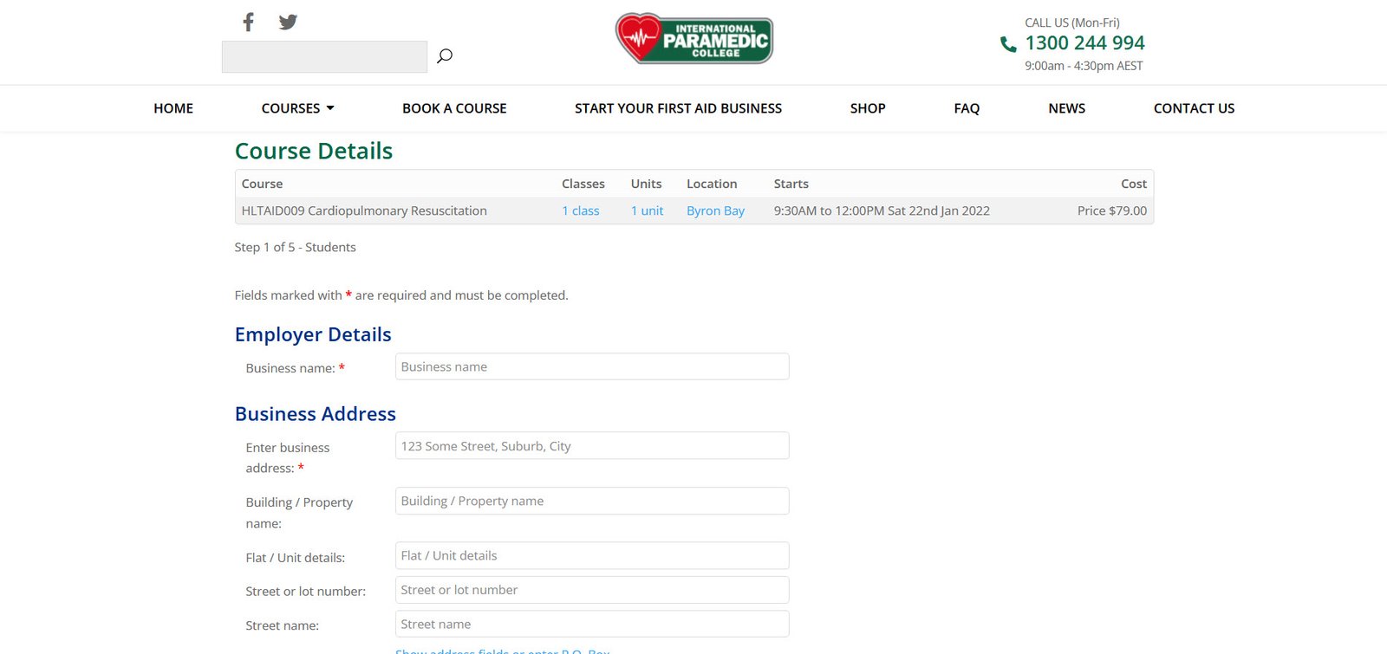1387x654 pixels.
Task: Click the '1 class' link
Action: pos(580,210)
